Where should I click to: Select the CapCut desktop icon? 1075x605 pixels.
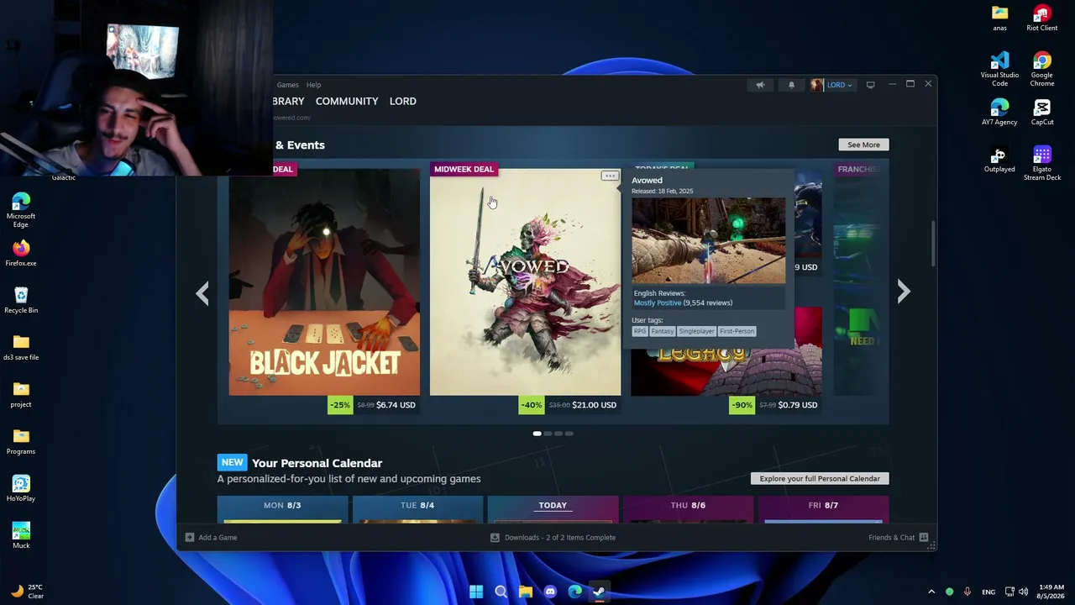pos(1042,113)
